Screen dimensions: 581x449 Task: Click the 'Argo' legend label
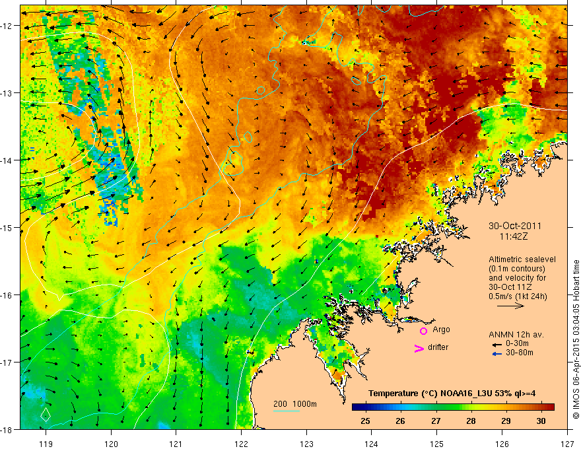(441, 329)
